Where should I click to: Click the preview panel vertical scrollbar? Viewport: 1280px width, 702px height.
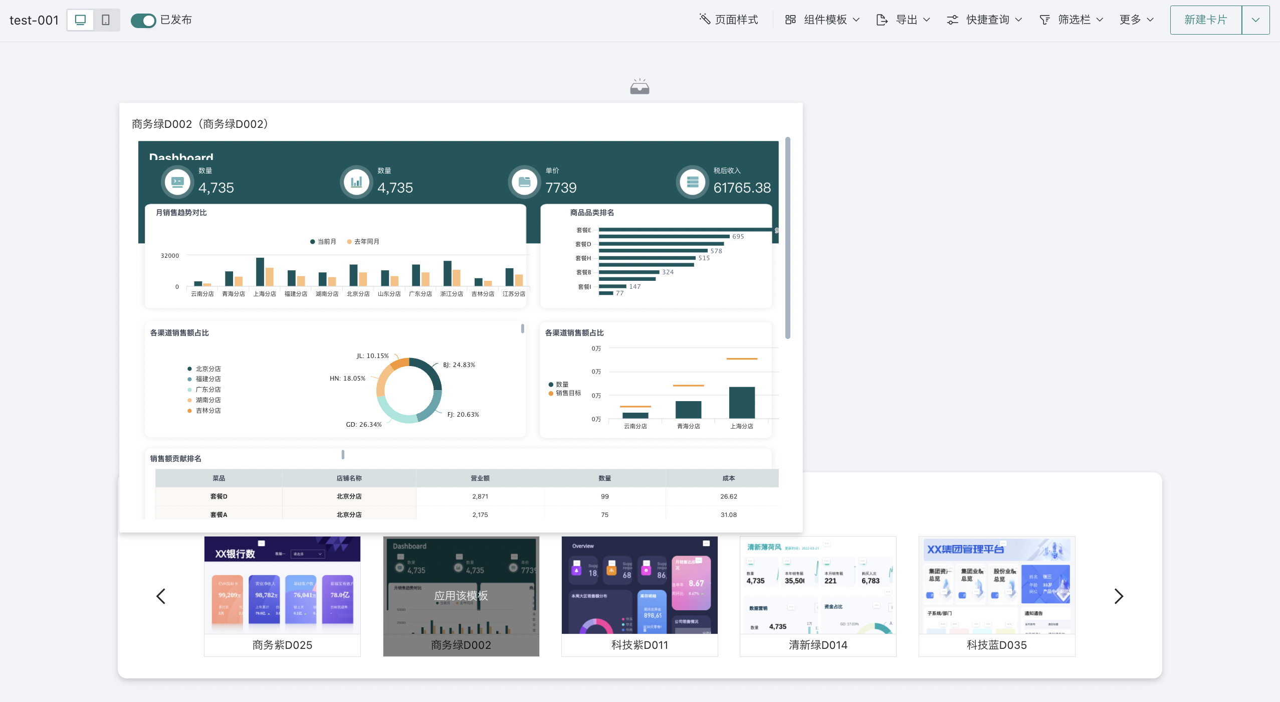pyautogui.click(x=788, y=238)
